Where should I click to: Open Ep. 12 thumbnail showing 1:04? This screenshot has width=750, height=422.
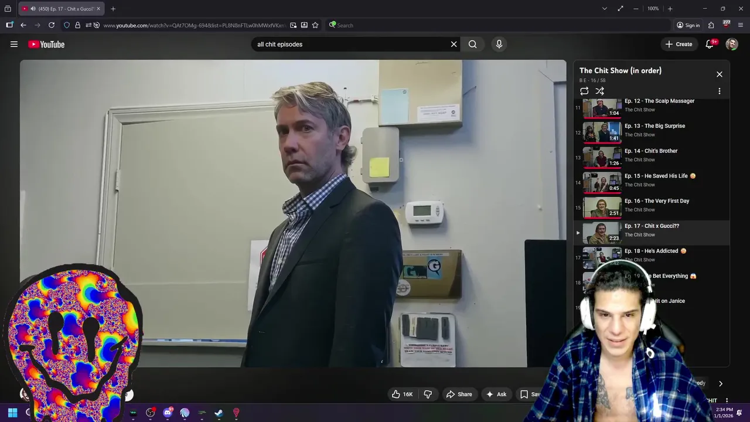click(602, 108)
